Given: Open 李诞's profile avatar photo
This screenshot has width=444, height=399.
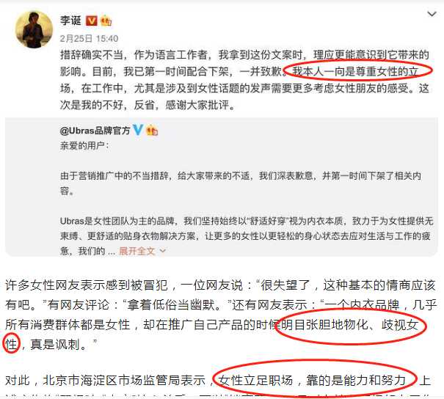Looking at the screenshot, I should tap(34, 29).
